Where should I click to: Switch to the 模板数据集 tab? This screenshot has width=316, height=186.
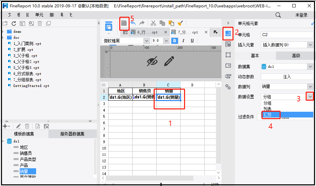[x=24, y=134]
